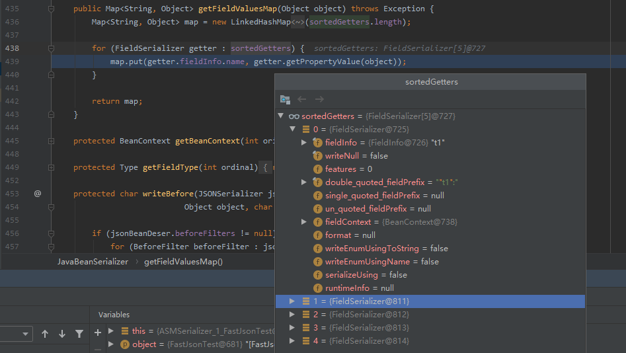Click the up arrow for previous frame
This screenshot has width=626, height=353.
45,334
